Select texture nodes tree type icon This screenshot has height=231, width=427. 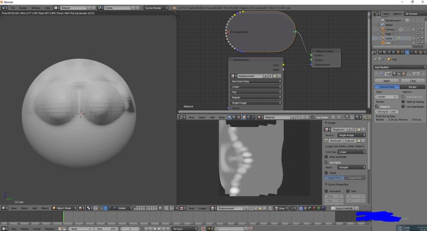point(238,117)
